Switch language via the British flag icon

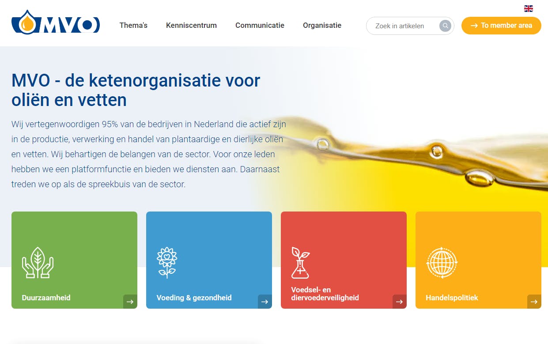pyautogui.click(x=528, y=8)
